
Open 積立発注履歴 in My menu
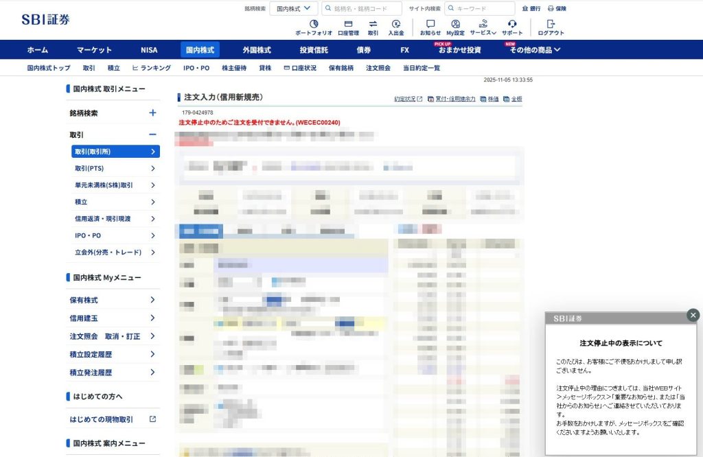coord(113,373)
